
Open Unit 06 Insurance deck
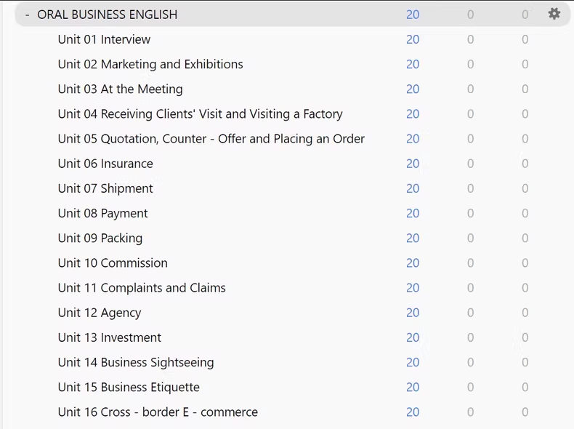point(105,164)
